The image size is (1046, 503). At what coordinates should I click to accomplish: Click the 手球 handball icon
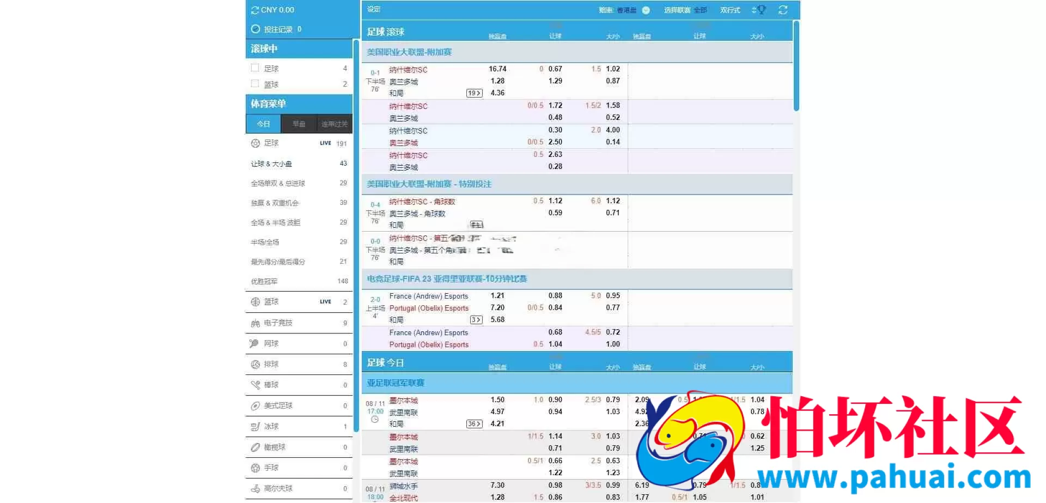[255, 468]
